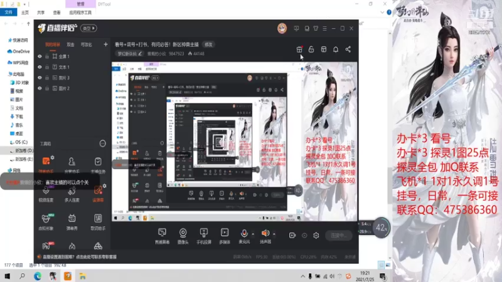Click the record video icon beside the settings gear
Screen dimensions: 502x282
pyautogui.click(x=292, y=236)
